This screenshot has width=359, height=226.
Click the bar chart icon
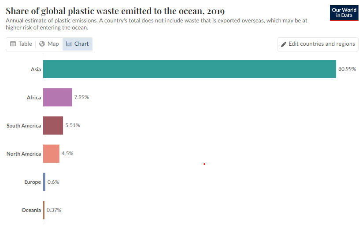[x=69, y=44]
